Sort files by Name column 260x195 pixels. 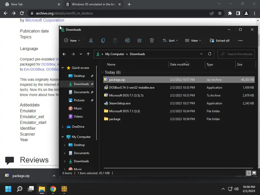(x=111, y=64)
